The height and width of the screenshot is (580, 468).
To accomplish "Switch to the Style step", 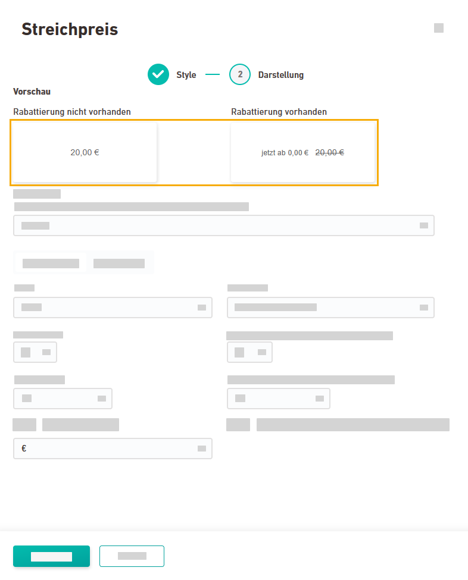I will pos(186,75).
